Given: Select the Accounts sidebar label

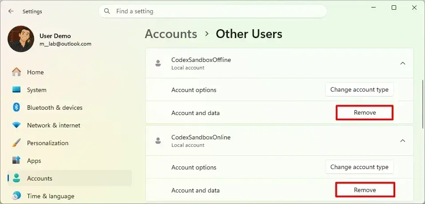Looking at the screenshot, I should pyautogui.click(x=40, y=178).
